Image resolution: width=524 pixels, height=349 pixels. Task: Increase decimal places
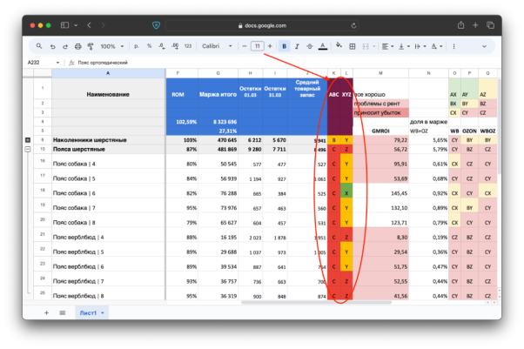[175, 46]
